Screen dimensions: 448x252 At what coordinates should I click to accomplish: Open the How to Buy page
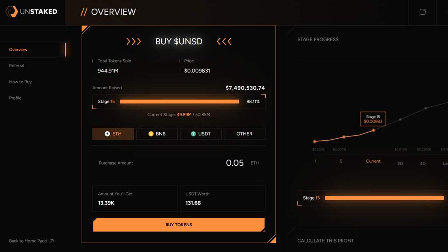pyautogui.click(x=20, y=82)
